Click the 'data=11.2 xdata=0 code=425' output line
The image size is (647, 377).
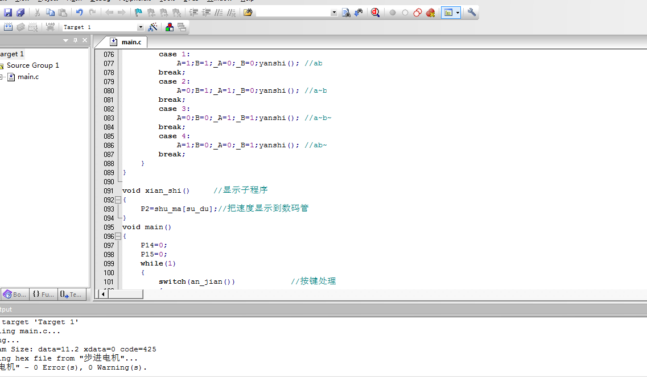click(x=97, y=349)
